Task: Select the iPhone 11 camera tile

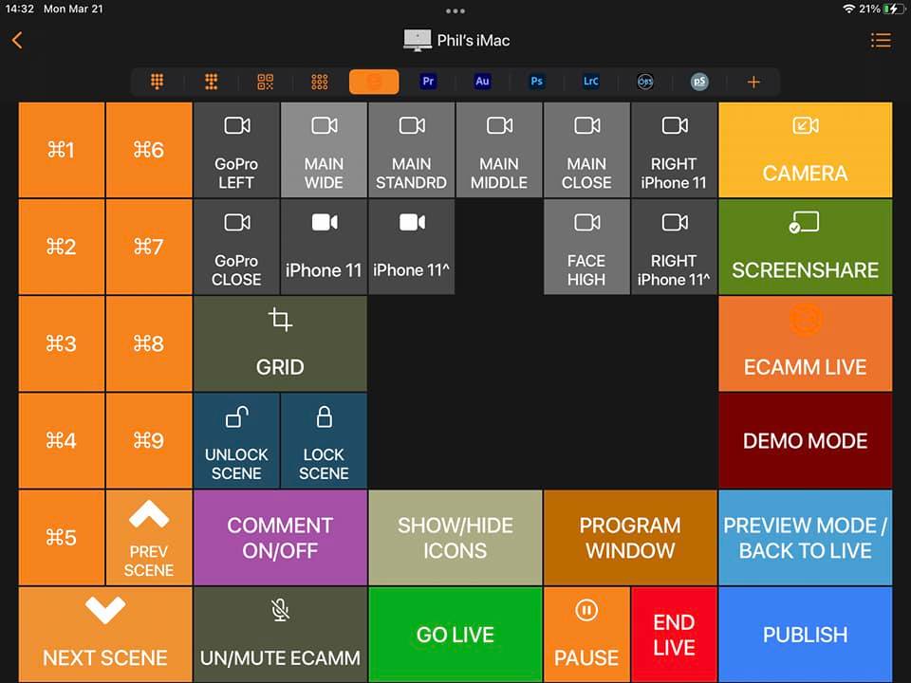Action: click(324, 247)
